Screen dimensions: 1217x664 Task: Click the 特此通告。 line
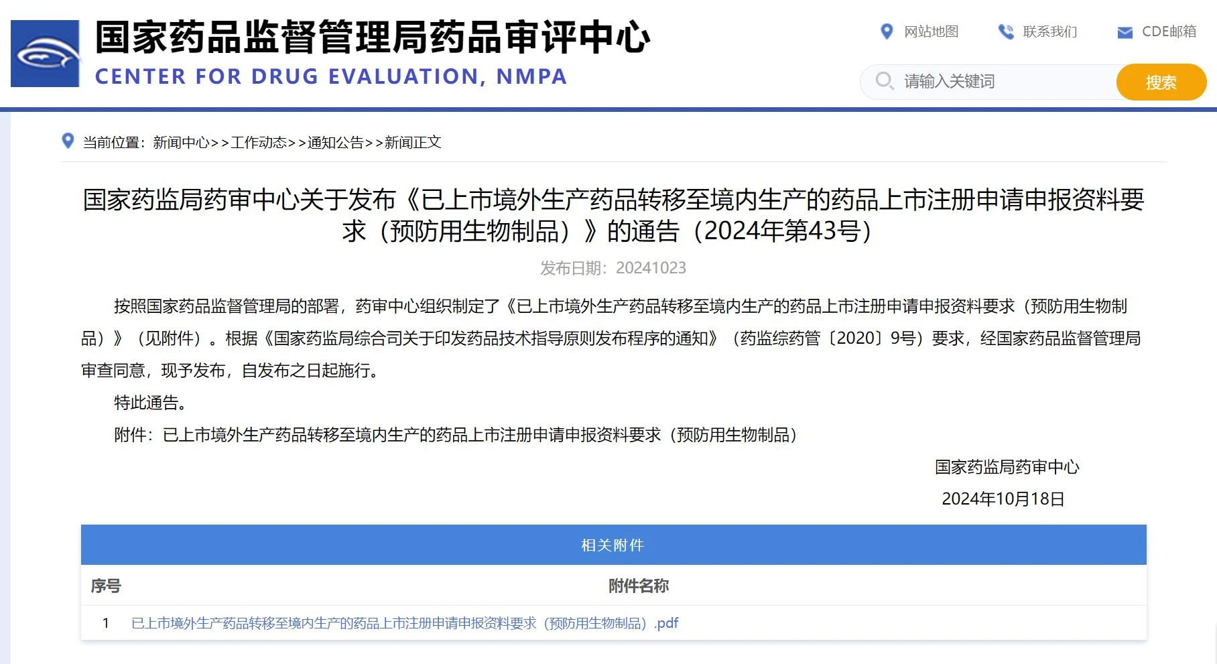(150, 403)
